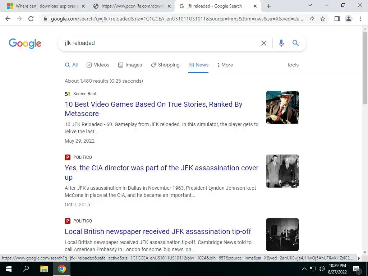Clear the search box text
368x276 pixels.
coord(264,43)
